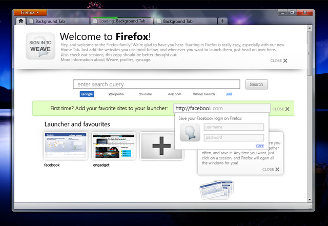Open the stacked session thumbnails icon
Image resolution: width=328 pixels, height=226 pixels.
(217, 190)
